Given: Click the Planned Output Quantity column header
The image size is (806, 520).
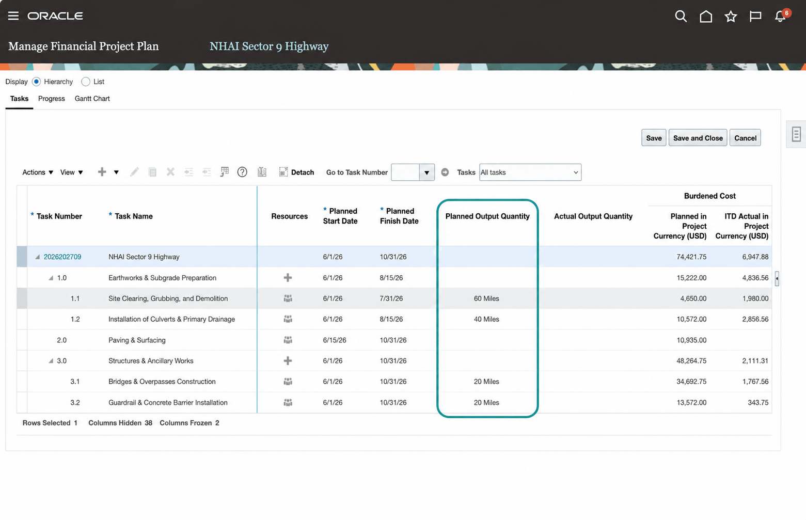Looking at the screenshot, I should point(487,216).
